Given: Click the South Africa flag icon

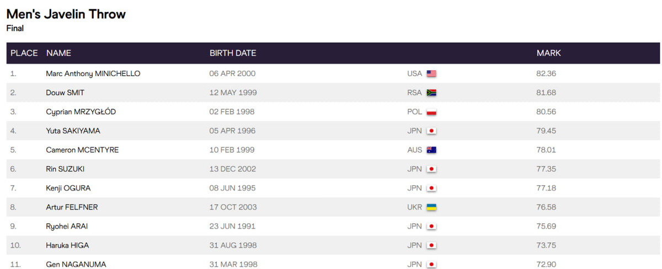Looking at the screenshot, I should pos(431,93).
